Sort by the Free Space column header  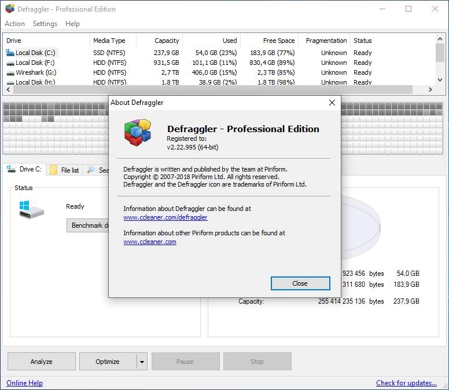(x=269, y=41)
